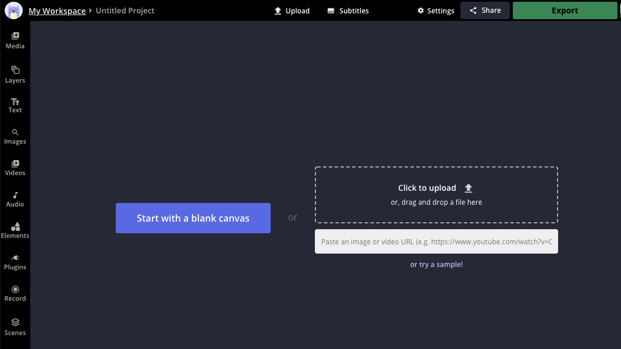
Task: Click the upload drop zone
Action: (437, 194)
